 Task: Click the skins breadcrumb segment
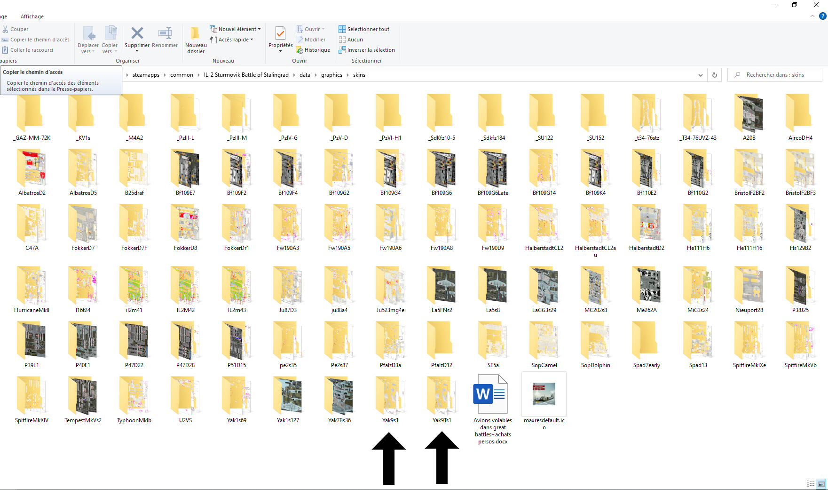tap(359, 75)
